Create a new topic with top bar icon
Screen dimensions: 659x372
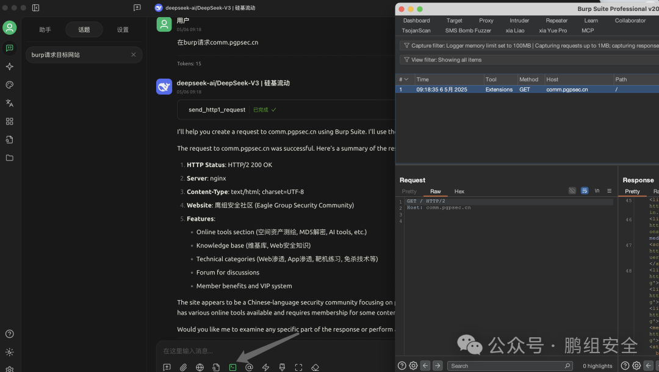click(137, 7)
